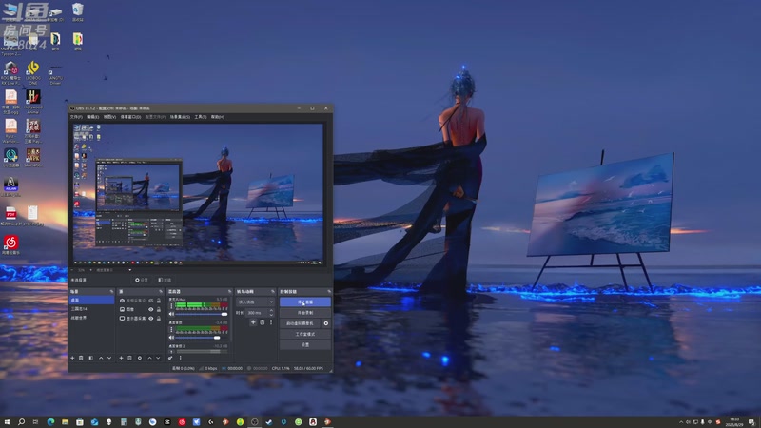
Task: Open scene filters icon in Scenes toolbar
Action: (x=90, y=359)
